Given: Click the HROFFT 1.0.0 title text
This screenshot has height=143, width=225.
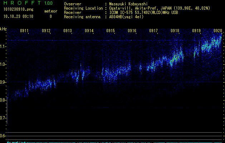Looking at the screenshot, I should 28,3.
